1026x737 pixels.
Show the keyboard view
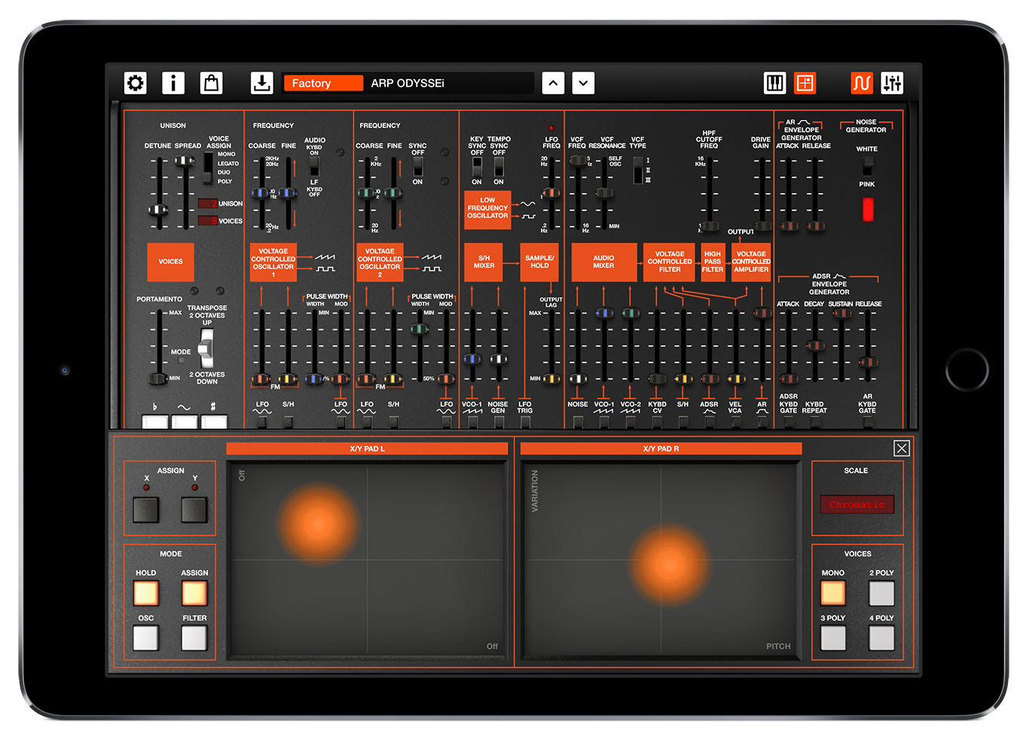pyautogui.click(x=775, y=83)
